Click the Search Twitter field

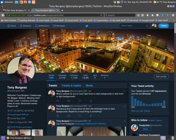click(x=134, y=26)
